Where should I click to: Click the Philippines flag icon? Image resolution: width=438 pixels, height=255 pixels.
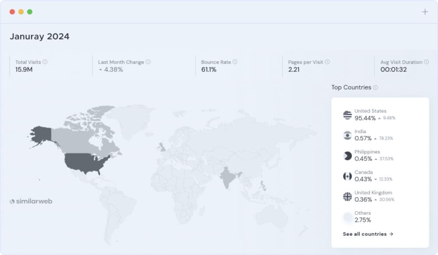point(346,156)
